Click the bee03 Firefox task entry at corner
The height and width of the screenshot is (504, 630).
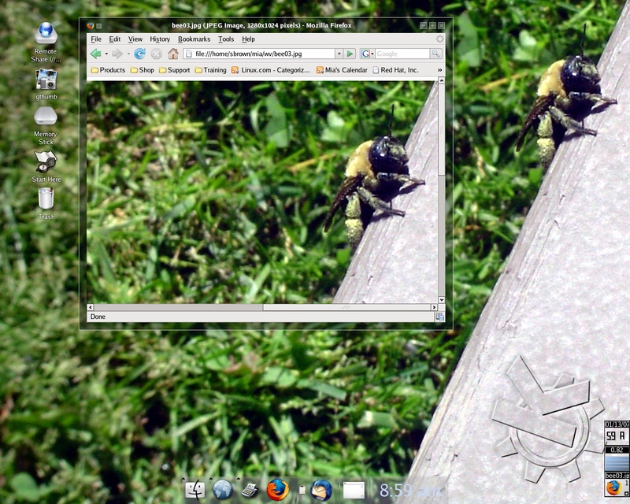pos(617,485)
